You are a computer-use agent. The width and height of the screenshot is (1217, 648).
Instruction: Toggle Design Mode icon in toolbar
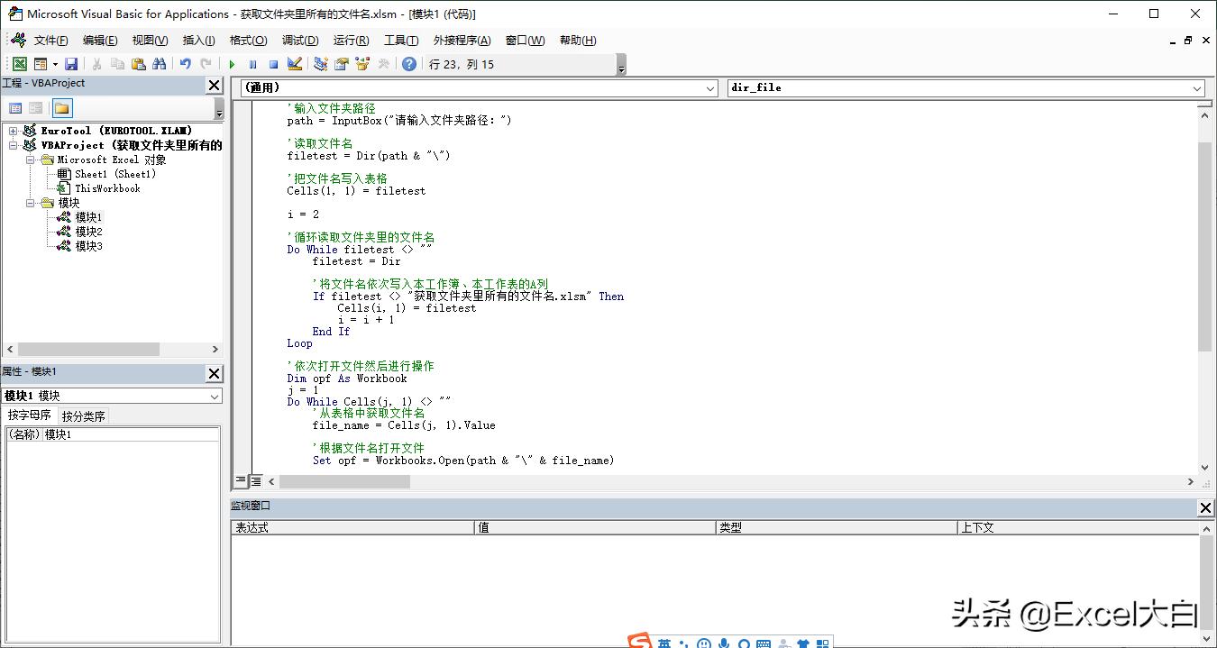(294, 64)
